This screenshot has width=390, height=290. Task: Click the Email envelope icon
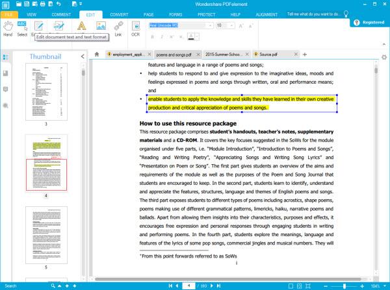(35, 4)
